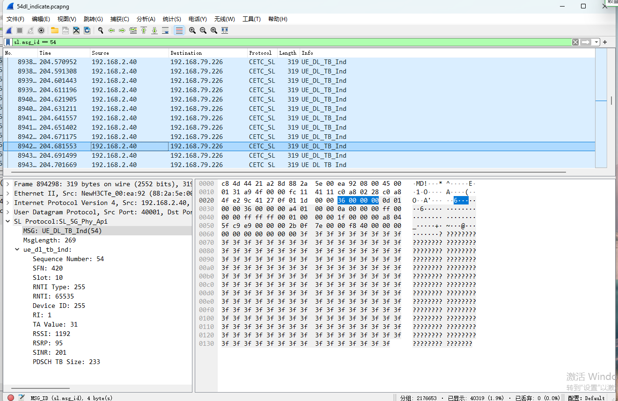Add a filter button with plus icon
This screenshot has height=401, width=618.
click(x=605, y=42)
